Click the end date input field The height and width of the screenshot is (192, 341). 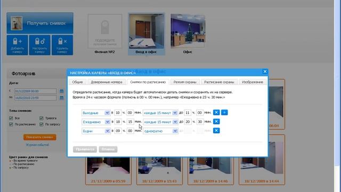click(36, 98)
